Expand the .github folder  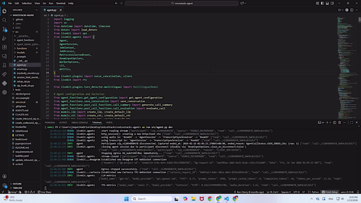point(19,19)
